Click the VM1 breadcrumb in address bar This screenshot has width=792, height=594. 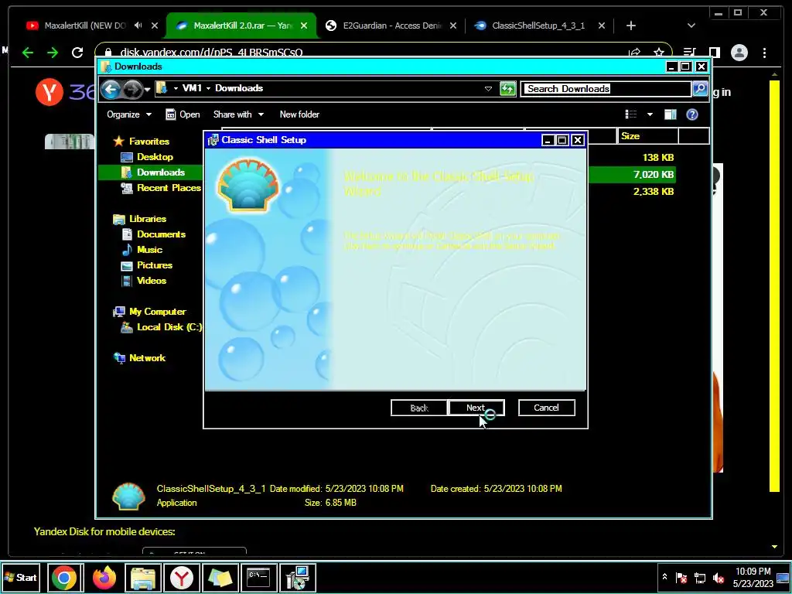point(192,88)
